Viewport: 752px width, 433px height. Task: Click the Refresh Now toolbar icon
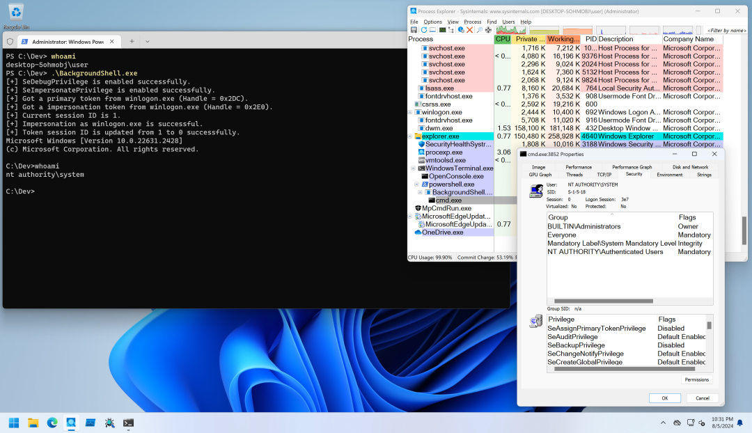(x=424, y=30)
